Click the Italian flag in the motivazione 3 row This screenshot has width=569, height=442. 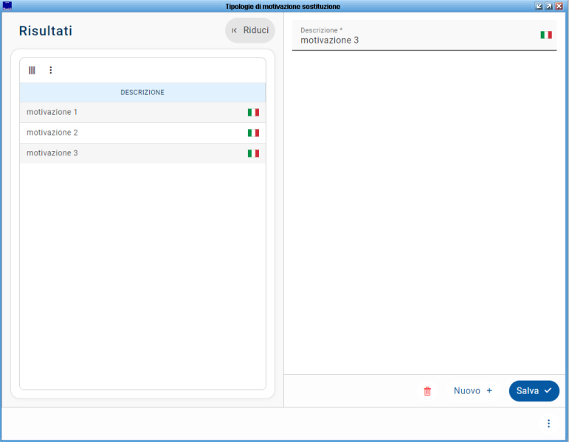253,154
